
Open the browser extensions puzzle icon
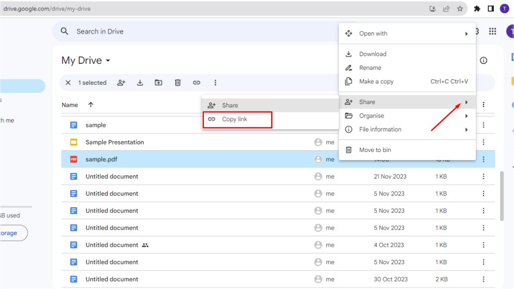pyautogui.click(x=476, y=8)
